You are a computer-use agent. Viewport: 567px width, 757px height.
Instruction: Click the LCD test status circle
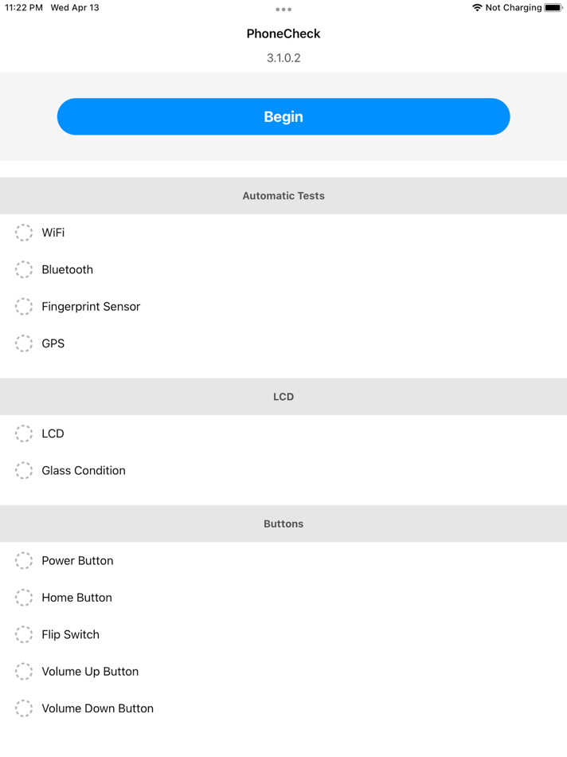click(x=23, y=433)
